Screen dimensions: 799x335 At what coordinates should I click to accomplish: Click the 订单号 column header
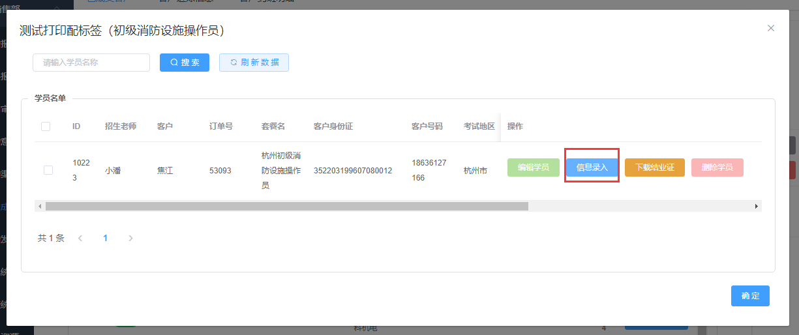click(221, 126)
